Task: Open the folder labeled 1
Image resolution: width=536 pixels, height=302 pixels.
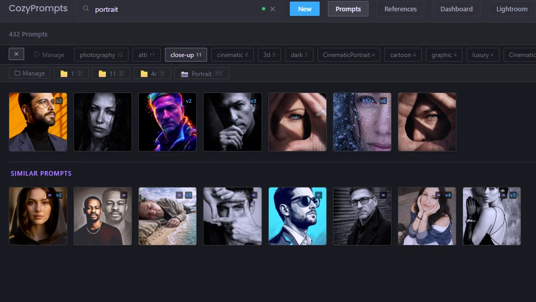Action: (x=71, y=73)
